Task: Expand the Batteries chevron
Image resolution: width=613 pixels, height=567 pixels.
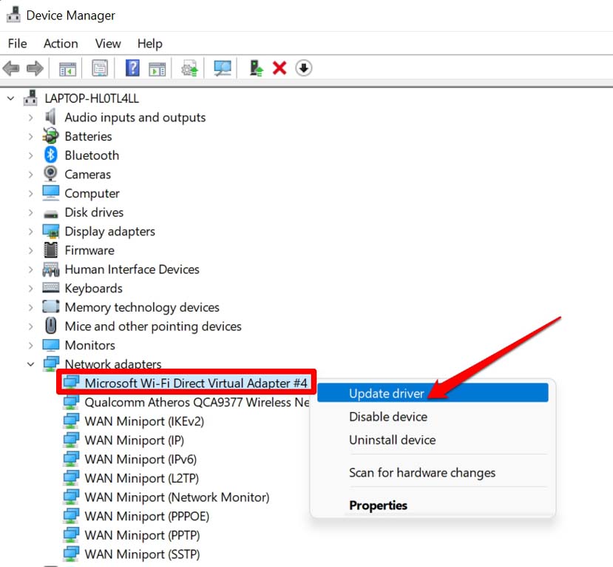Action: (30, 136)
